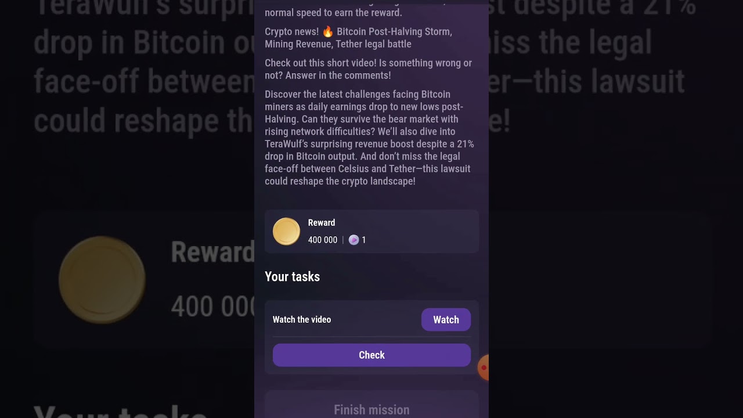Click the 'Watch the video' task label

point(302,320)
